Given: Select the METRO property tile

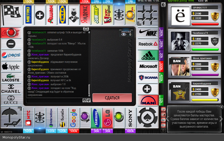Looking at the screenshot, I should (x=29, y=15).
